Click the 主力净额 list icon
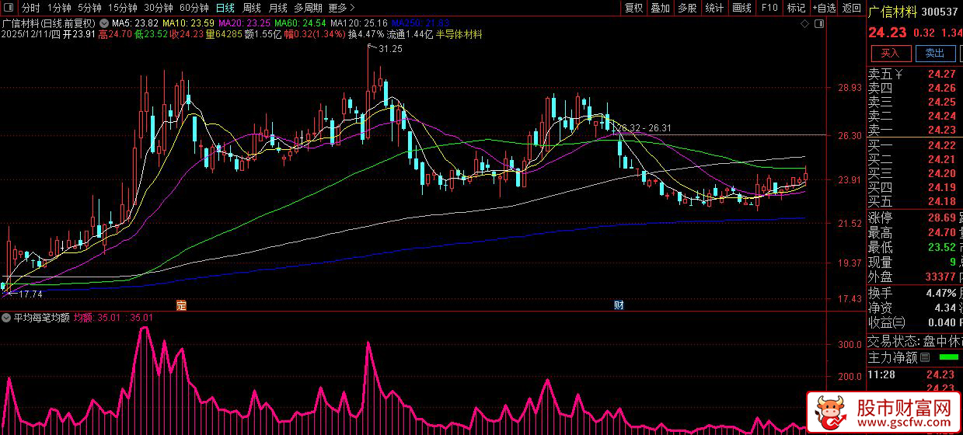This screenshot has width=963, height=435. click(924, 358)
